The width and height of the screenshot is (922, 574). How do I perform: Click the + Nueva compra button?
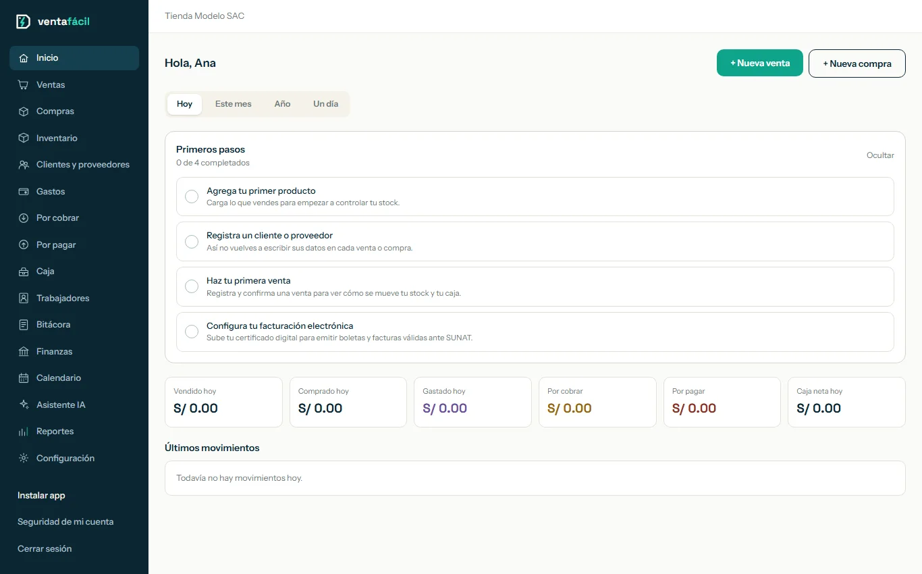pos(857,63)
